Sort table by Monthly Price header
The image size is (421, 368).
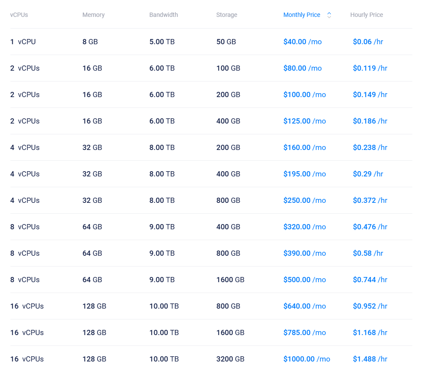pyautogui.click(x=301, y=15)
